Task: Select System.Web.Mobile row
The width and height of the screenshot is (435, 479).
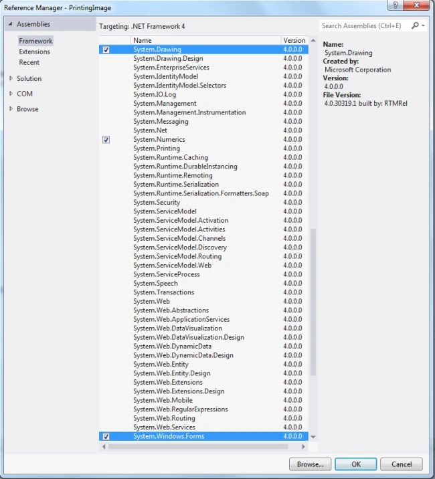Action: coord(203,400)
